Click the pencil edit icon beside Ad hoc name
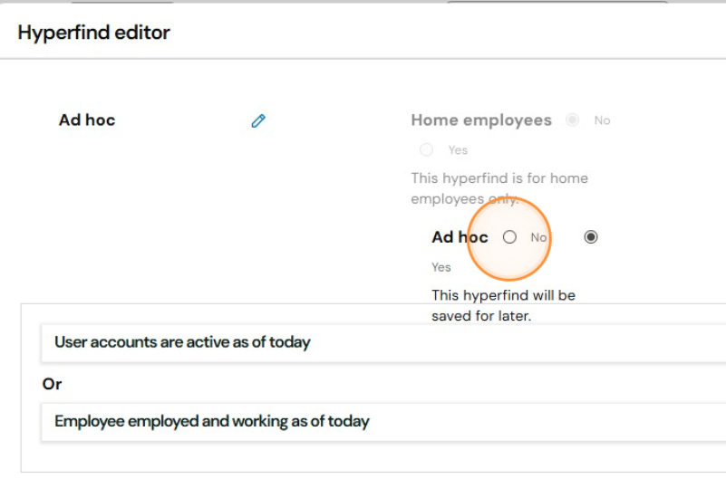726x489 pixels. (258, 120)
